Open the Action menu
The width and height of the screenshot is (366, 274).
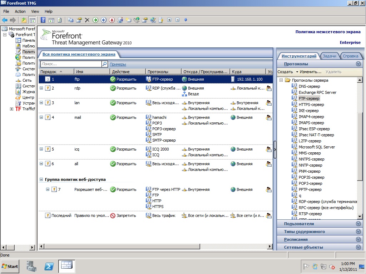click(x=20, y=11)
